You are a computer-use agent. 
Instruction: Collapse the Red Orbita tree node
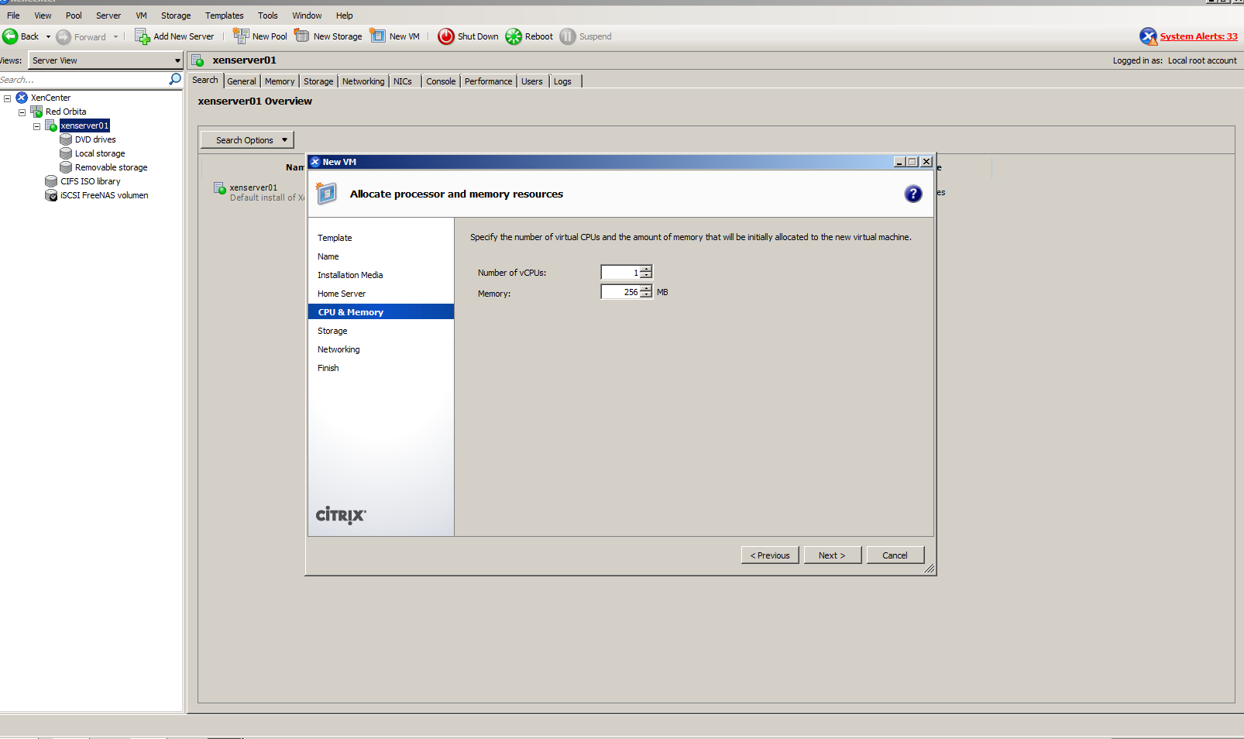tap(22, 112)
